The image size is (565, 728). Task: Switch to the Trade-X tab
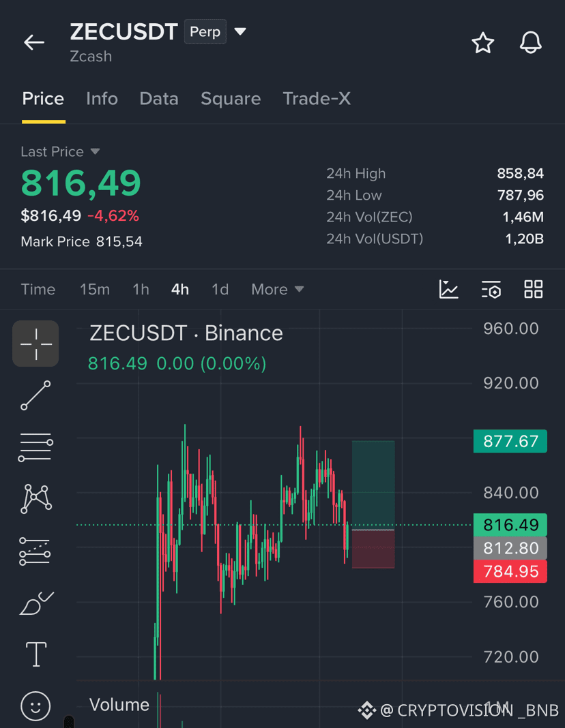[317, 98]
